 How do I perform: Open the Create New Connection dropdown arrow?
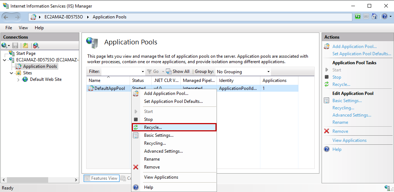click(x=9, y=45)
